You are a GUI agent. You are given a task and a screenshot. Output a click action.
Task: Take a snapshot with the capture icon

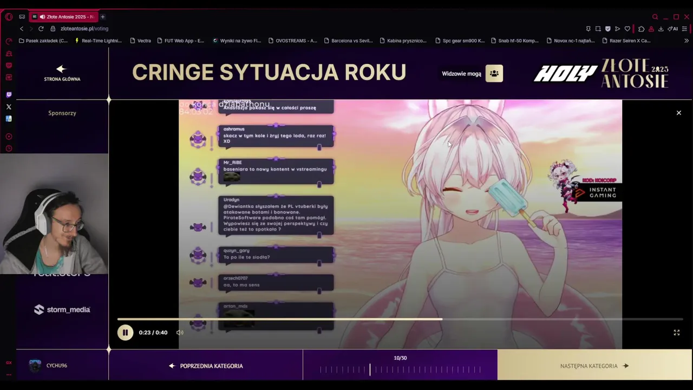(x=598, y=29)
